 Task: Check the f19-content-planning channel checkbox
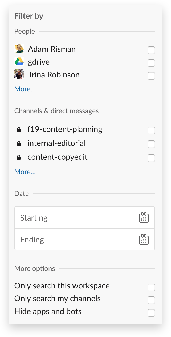(151, 130)
